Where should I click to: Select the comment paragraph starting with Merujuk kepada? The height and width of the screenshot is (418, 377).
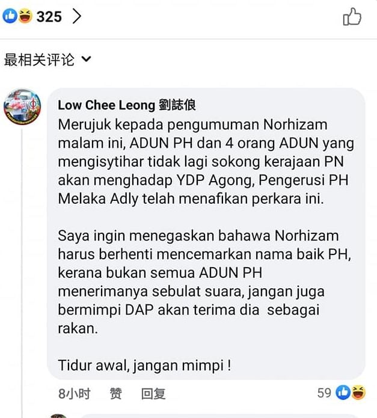click(x=206, y=162)
